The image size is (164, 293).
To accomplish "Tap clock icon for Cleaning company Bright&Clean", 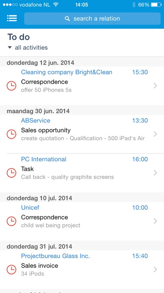I will coord(12,86).
